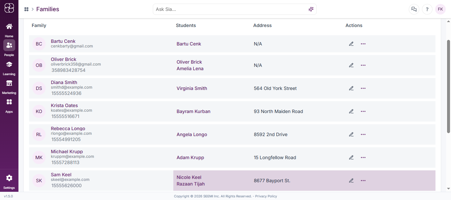451x200 pixels.
Task: Open the Sam Keel family name
Action: 61,175
